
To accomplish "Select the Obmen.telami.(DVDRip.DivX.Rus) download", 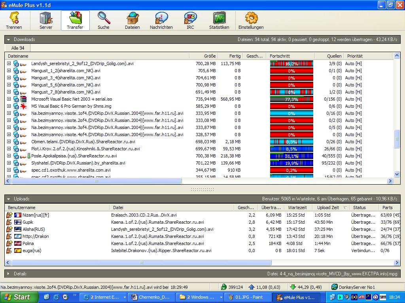I will (x=83, y=142).
